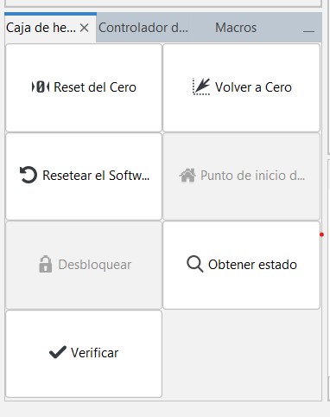Click the circular arrow soft reset icon
Screen dimensions: 330x417
(x=29, y=175)
